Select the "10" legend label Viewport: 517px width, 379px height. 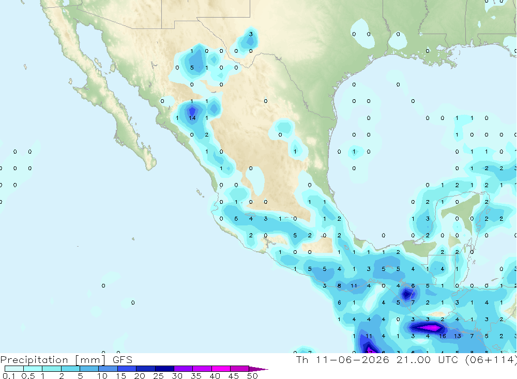click(102, 376)
